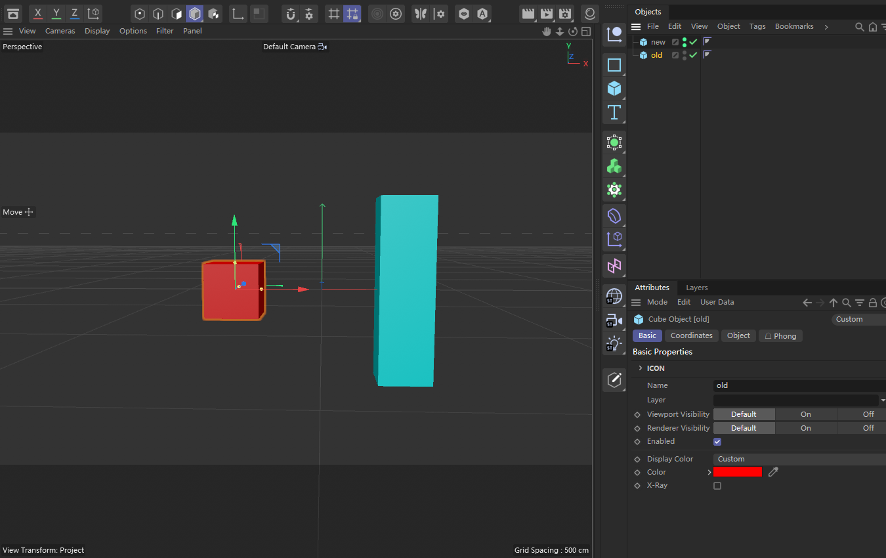Switch to Edges mode
Screen dimensions: 886x558
tap(158, 14)
